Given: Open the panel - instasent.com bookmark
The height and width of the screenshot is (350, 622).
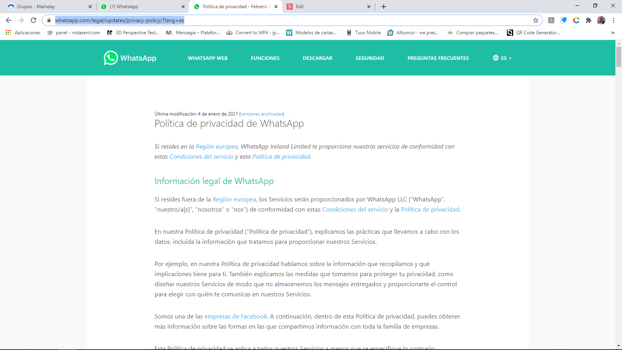Looking at the screenshot, I should tap(73, 33).
